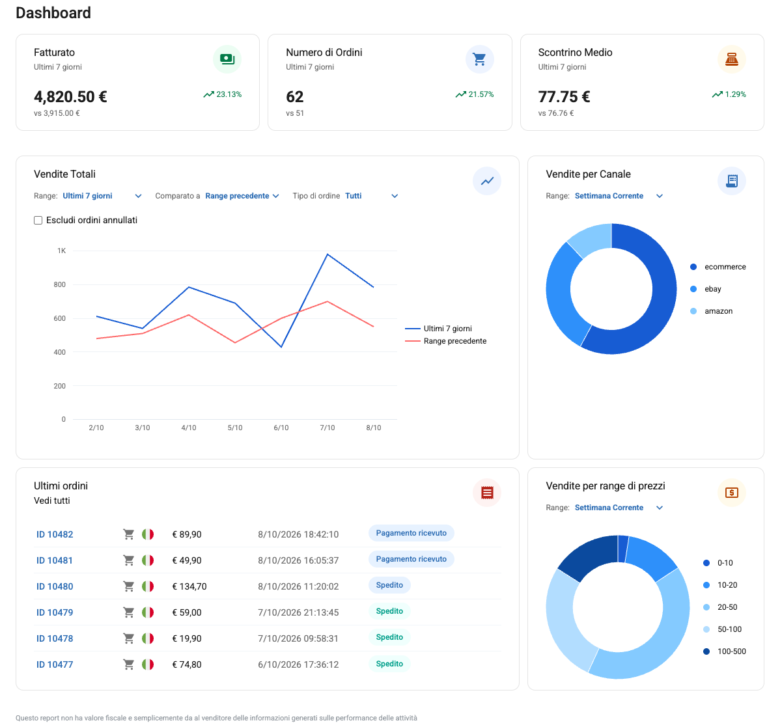Screen dimensions: 767x725
Task: Click the Italian flag in order ID 10477 row
Action: [148, 664]
